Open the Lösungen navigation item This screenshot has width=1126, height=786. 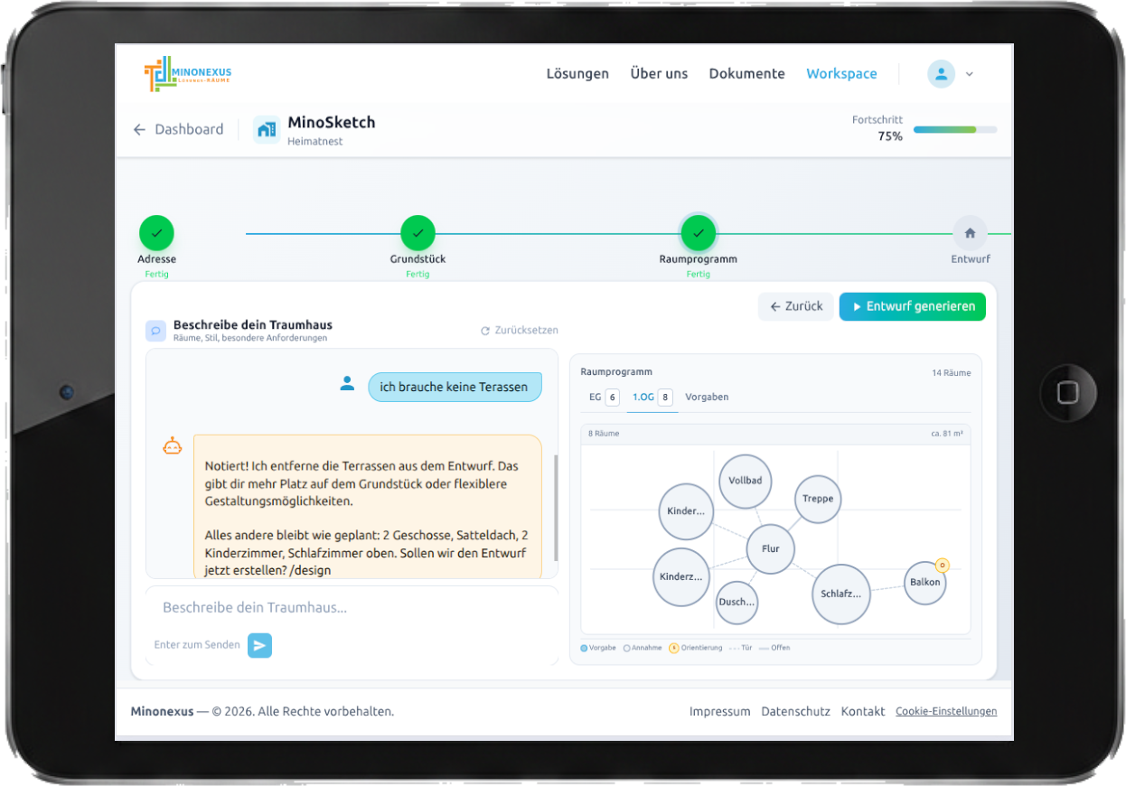pyautogui.click(x=577, y=74)
